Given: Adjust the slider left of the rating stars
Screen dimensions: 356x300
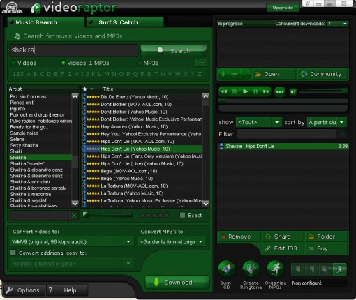Looking at the screenshot, I should coord(107,215).
